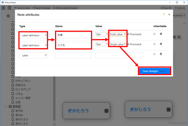The image size is (188, 126).
Task: Click the empty Name field in Label row
Action: [74, 55]
